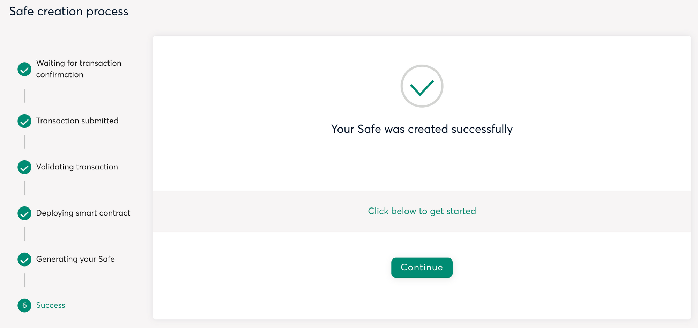The height and width of the screenshot is (328, 698).
Task: Click the Your Safe was created successfully heading
Action: (422, 129)
